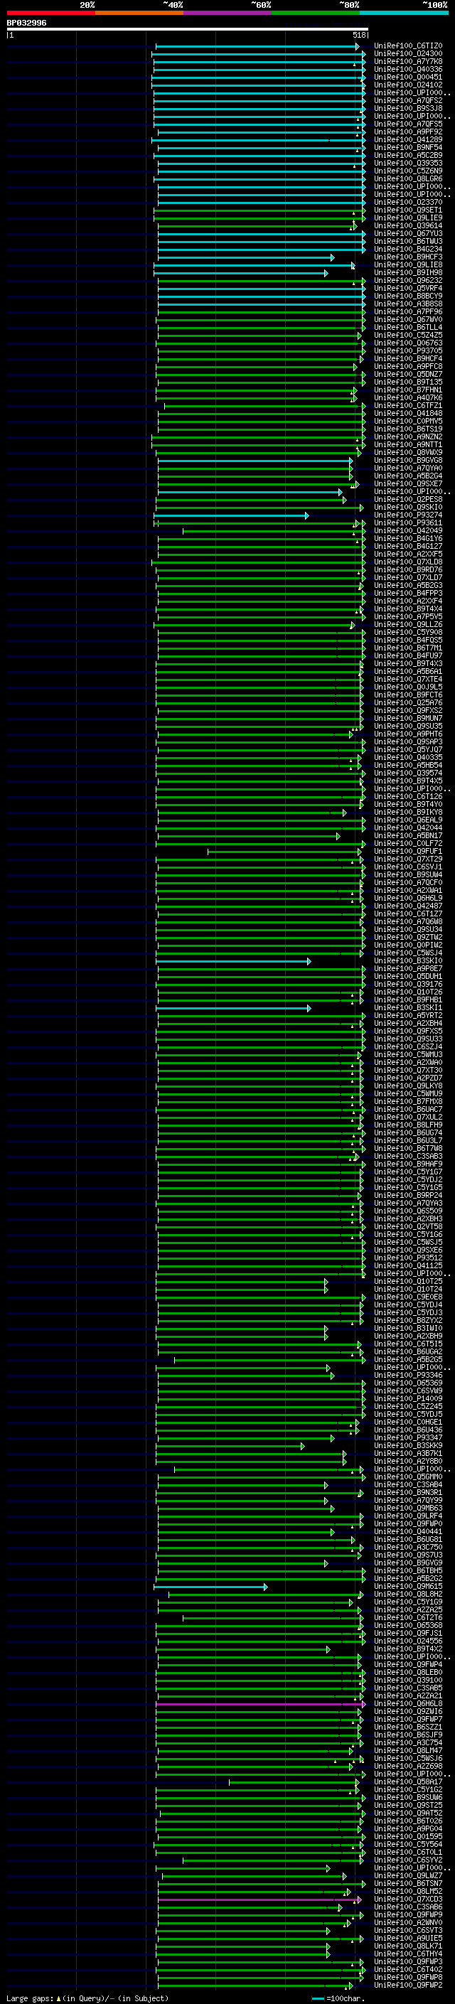Select the UniRef100_A5C2B9 label
Image resolution: width=455 pixels, height=2004 pixels.
407,156
